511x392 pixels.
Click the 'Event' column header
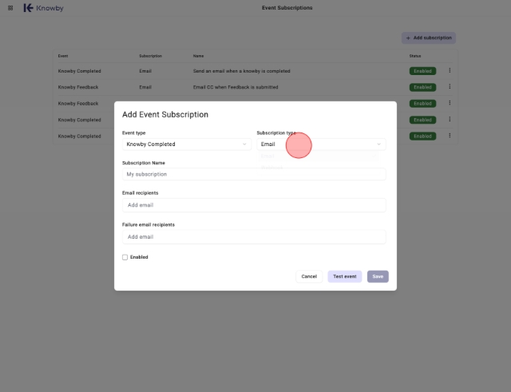point(63,56)
